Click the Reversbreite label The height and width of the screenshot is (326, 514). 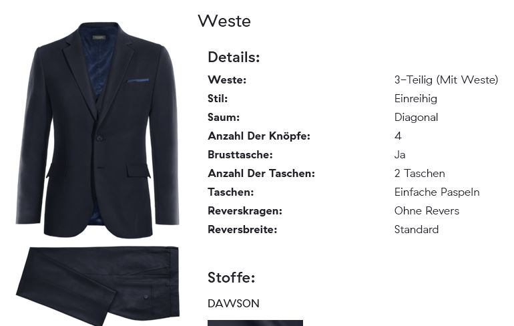tap(242, 229)
